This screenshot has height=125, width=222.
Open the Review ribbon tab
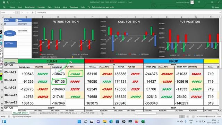(57, 7)
